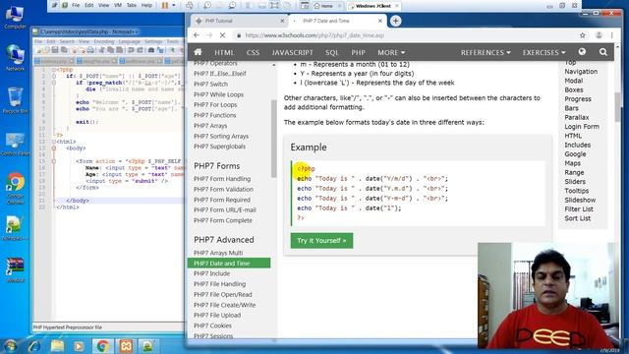This screenshot has height=354, width=629.
Task: Open Filter List how-to link
Action: coord(579,209)
